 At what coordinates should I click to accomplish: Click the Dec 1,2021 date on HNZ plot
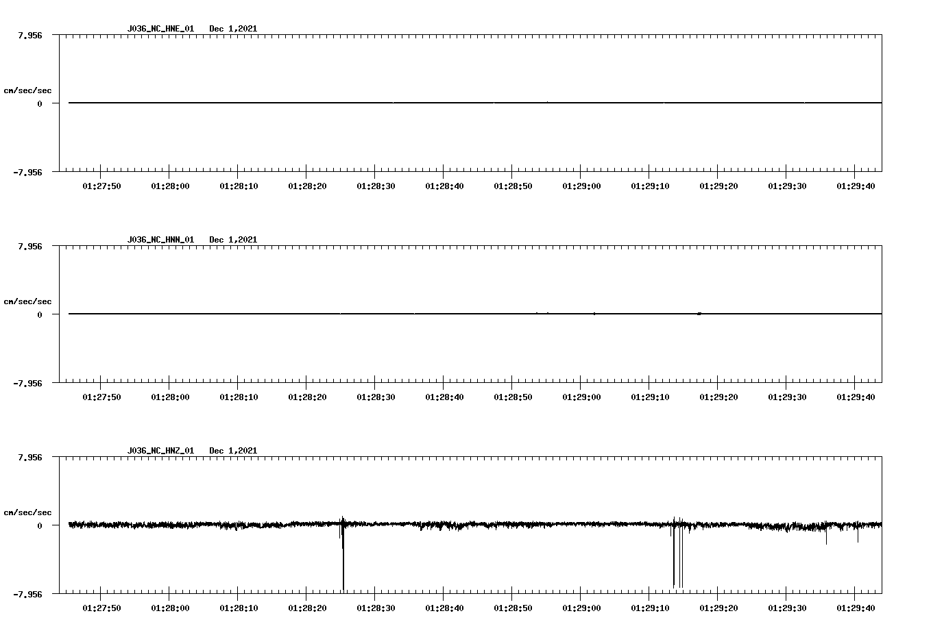(x=233, y=451)
